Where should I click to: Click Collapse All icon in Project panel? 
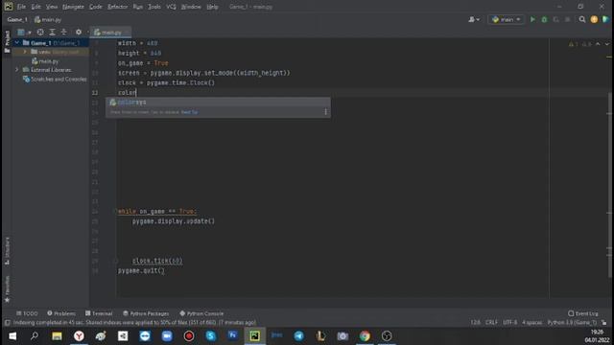click(64, 32)
